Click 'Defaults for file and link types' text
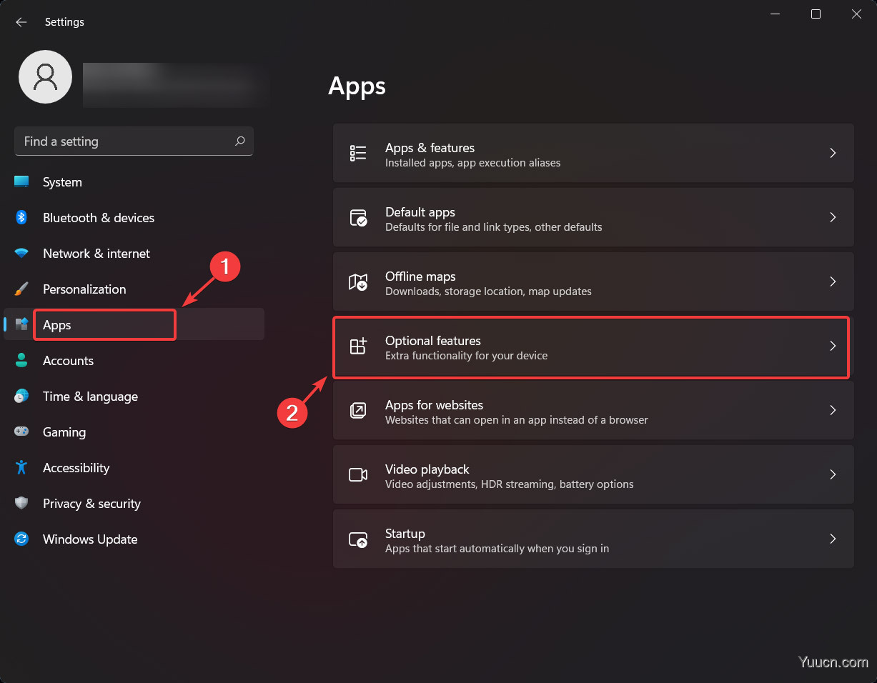Image resolution: width=877 pixels, height=683 pixels. tap(494, 227)
